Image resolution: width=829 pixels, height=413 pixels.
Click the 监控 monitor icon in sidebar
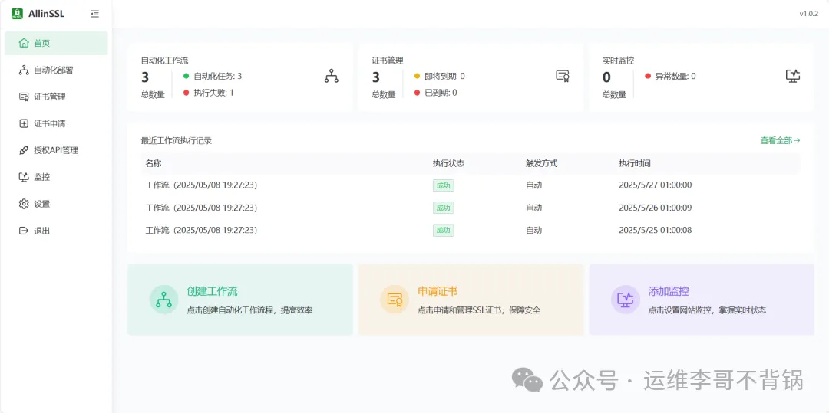tap(24, 177)
